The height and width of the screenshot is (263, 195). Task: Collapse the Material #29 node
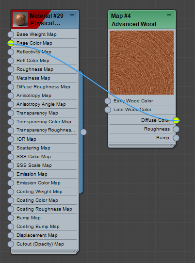72,15
